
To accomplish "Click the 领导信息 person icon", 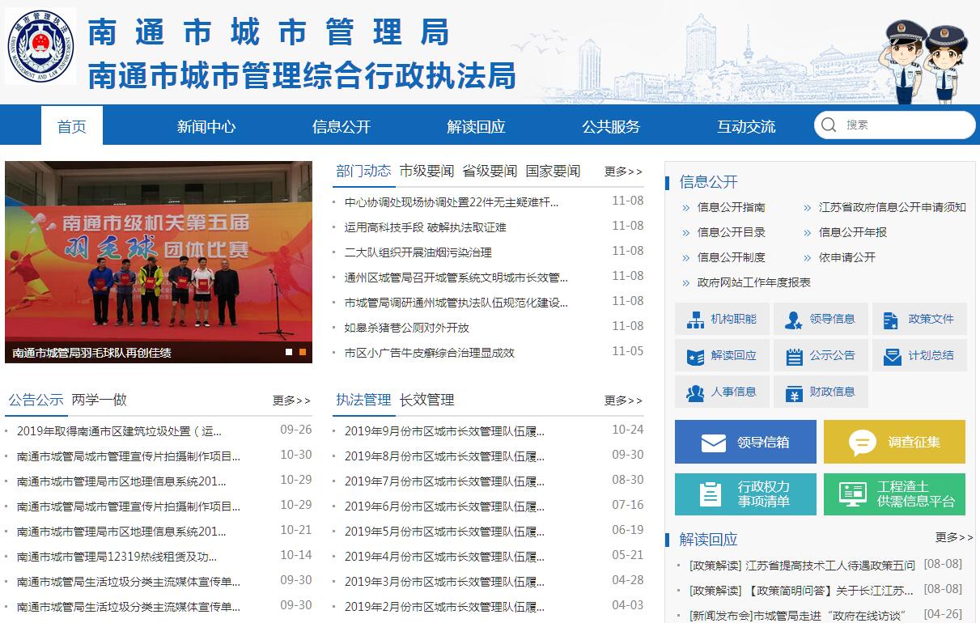I will coord(793,320).
